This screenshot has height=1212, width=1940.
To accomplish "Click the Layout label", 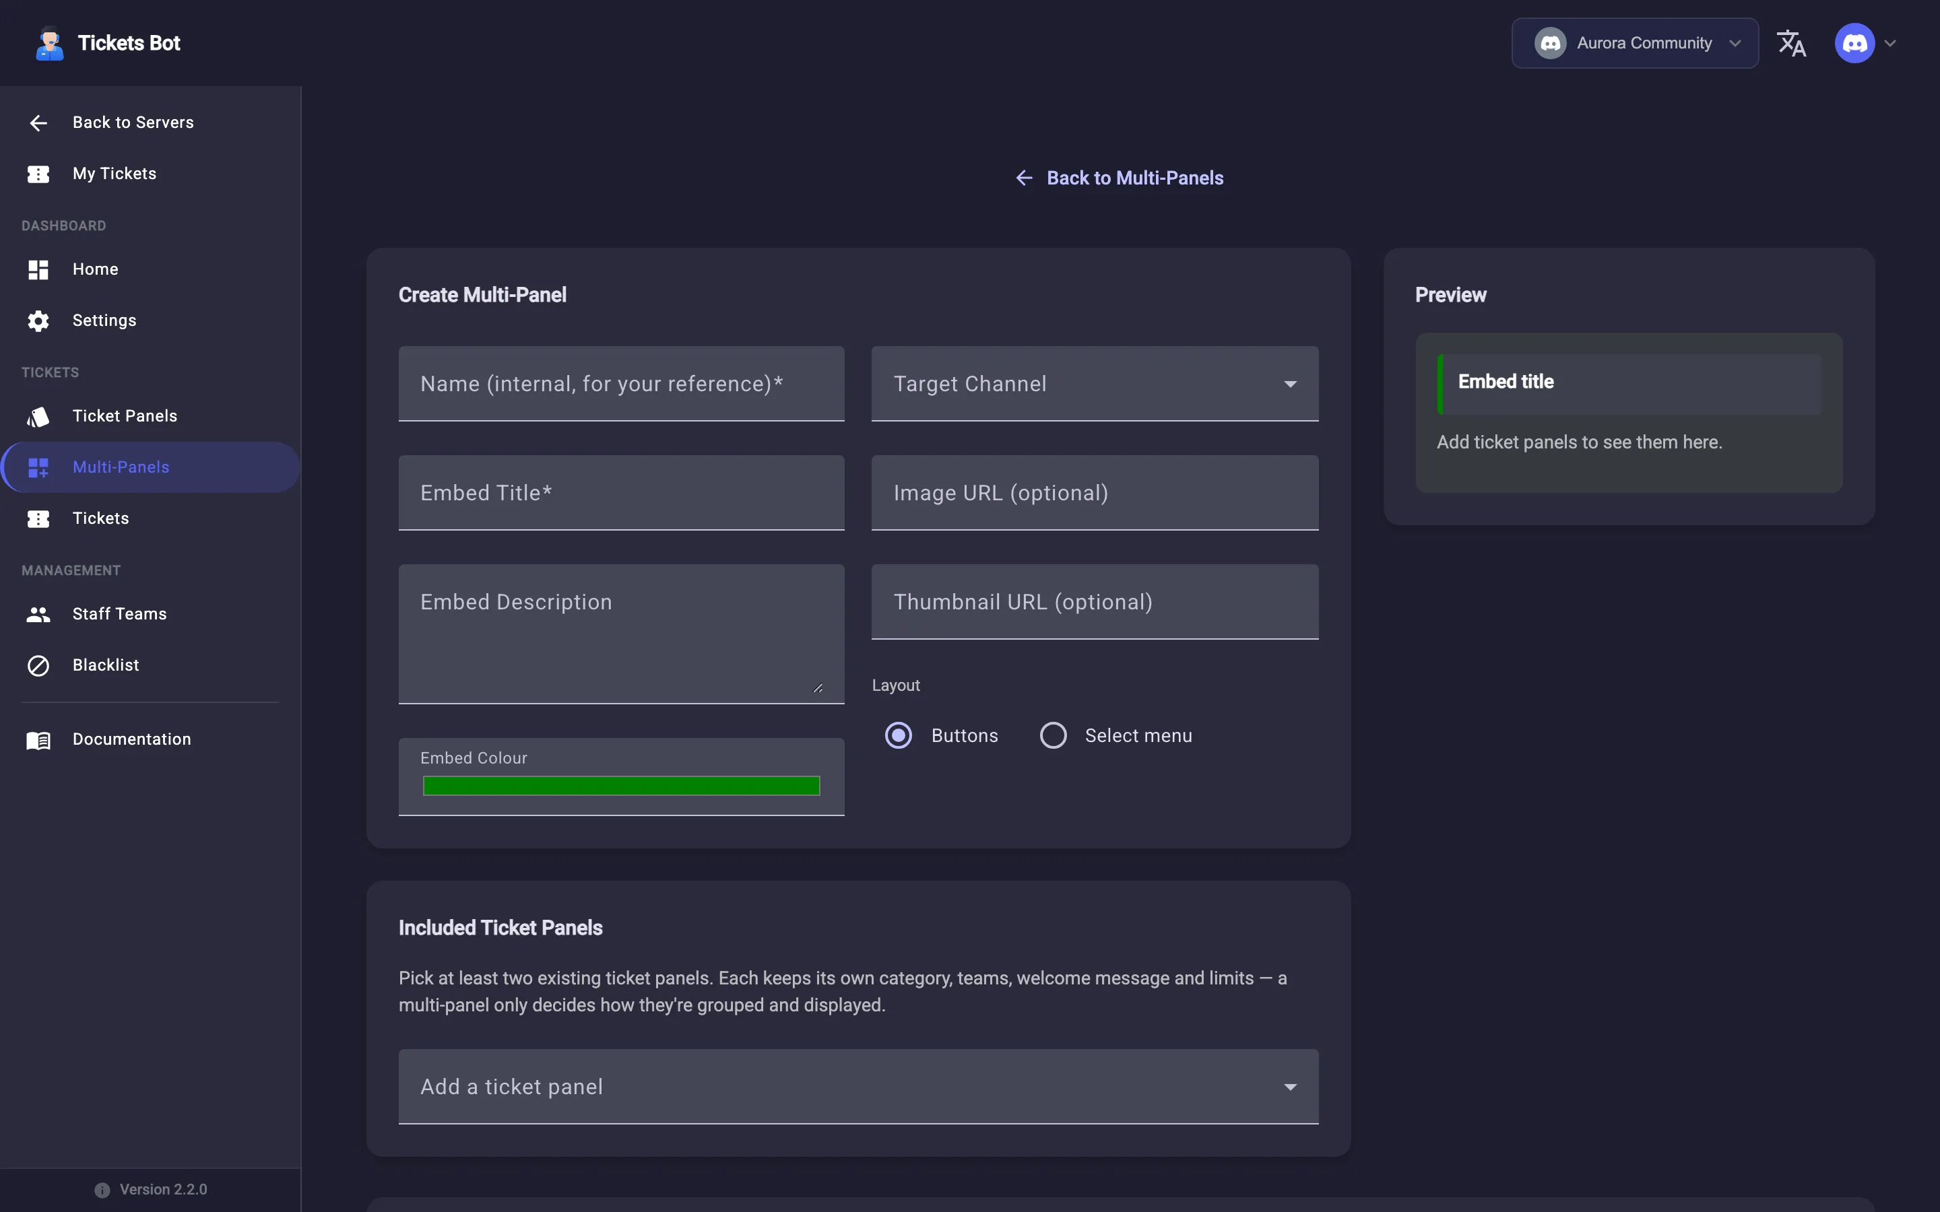I will click(x=895, y=686).
